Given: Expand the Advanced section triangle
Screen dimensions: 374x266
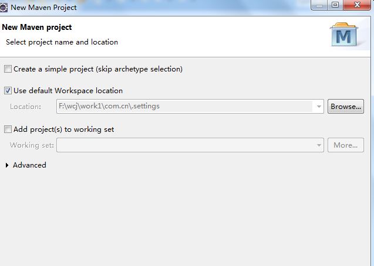Looking at the screenshot, I should coord(7,165).
